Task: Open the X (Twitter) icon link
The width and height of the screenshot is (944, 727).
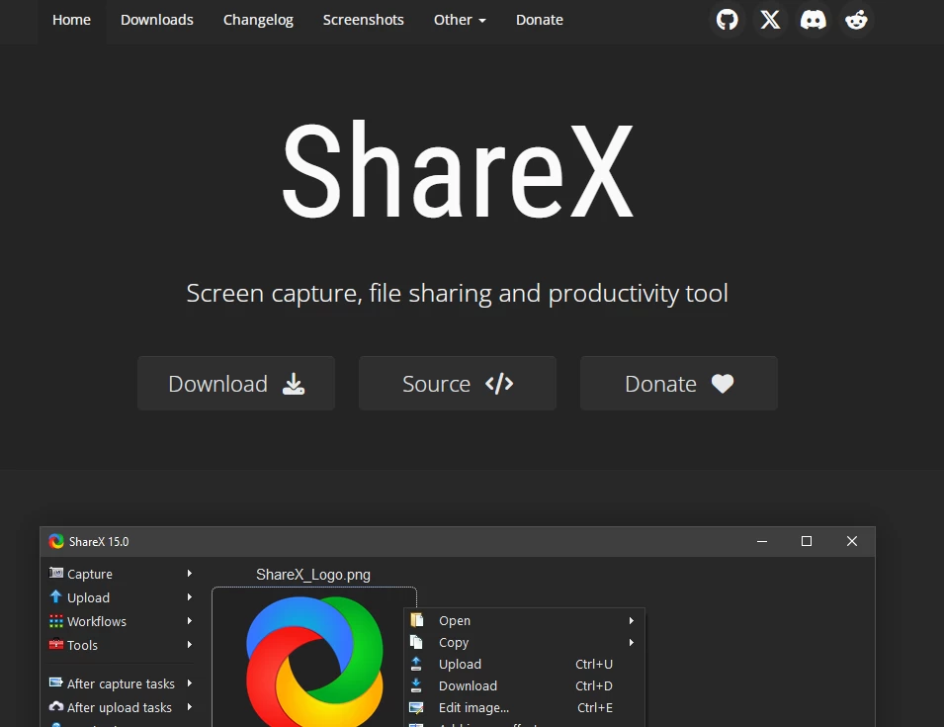Action: tap(770, 20)
